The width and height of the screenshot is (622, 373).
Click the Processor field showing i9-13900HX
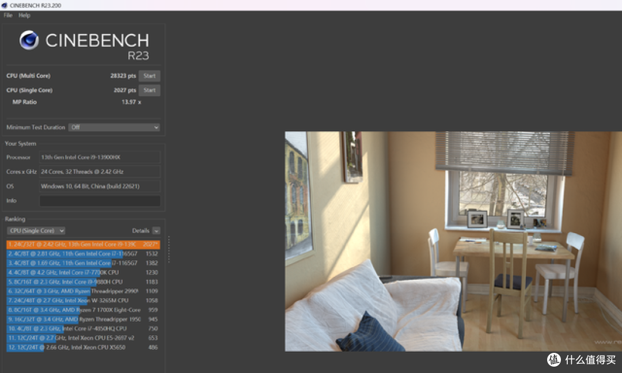pos(100,158)
